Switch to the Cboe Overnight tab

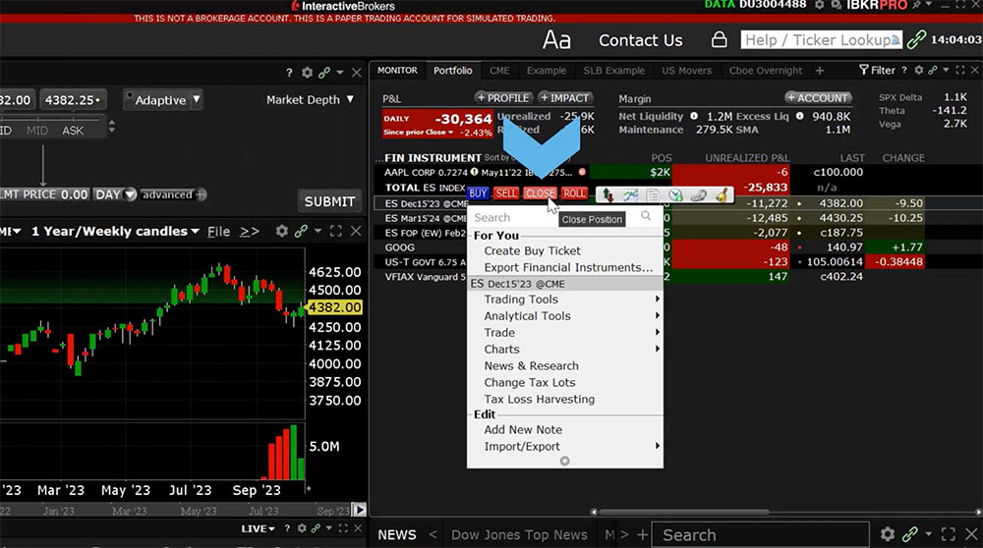click(766, 71)
